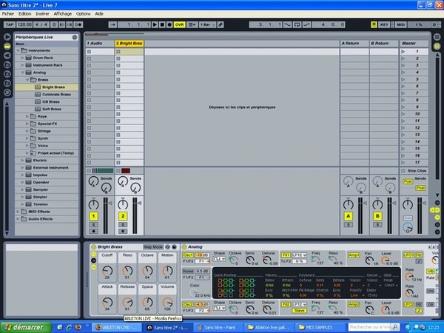The height and width of the screenshot is (333, 444).
Task: Select the OB Brass preset
Action: 47,101
